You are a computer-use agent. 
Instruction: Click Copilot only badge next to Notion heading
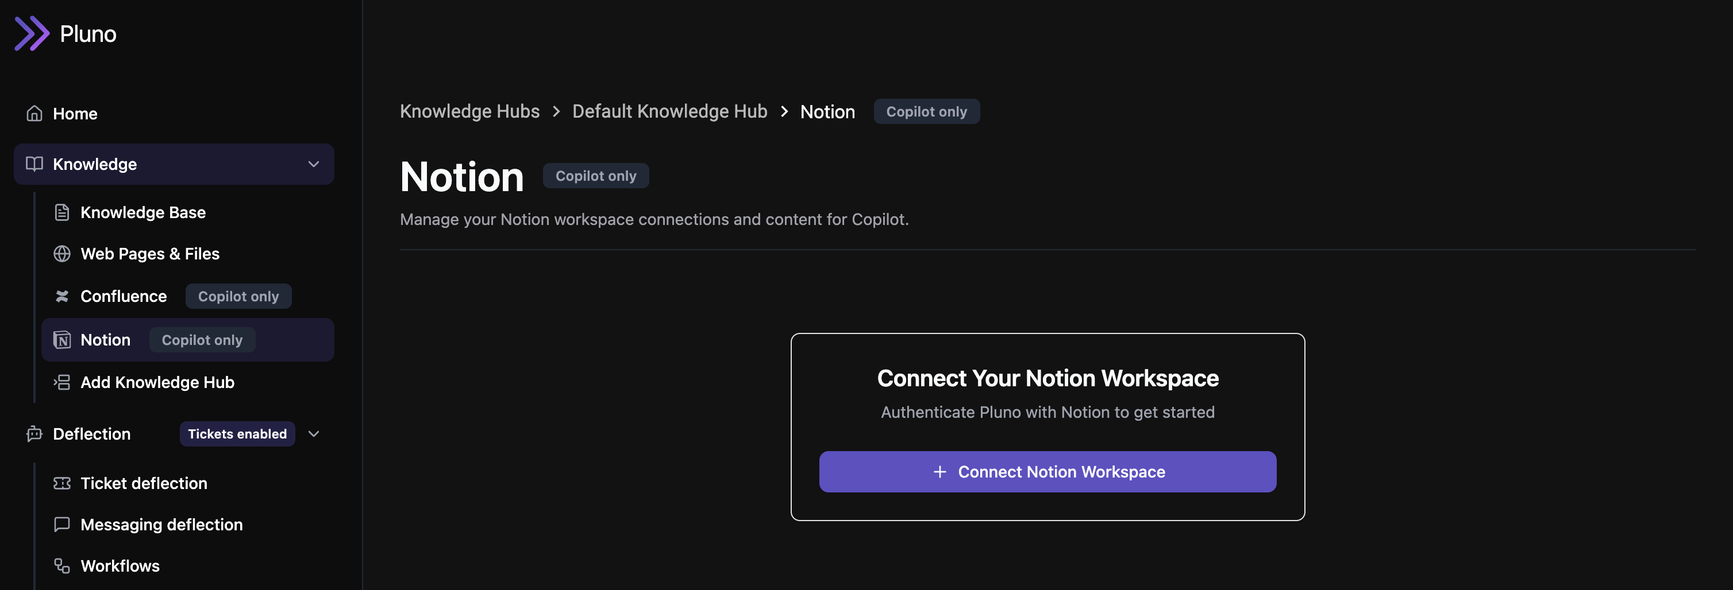point(595,176)
